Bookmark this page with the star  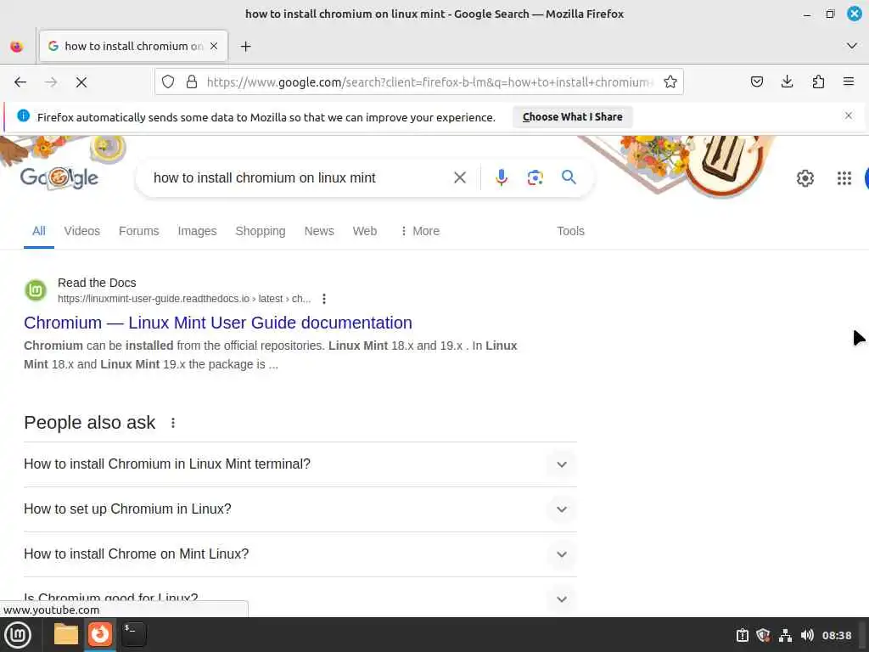(670, 82)
